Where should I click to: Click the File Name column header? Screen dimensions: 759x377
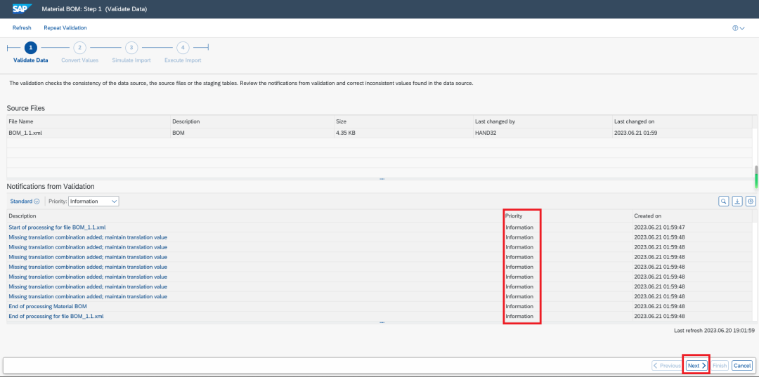(x=89, y=121)
